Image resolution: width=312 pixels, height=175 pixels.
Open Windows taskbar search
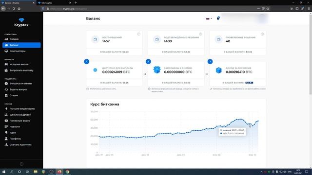point(12,172)
